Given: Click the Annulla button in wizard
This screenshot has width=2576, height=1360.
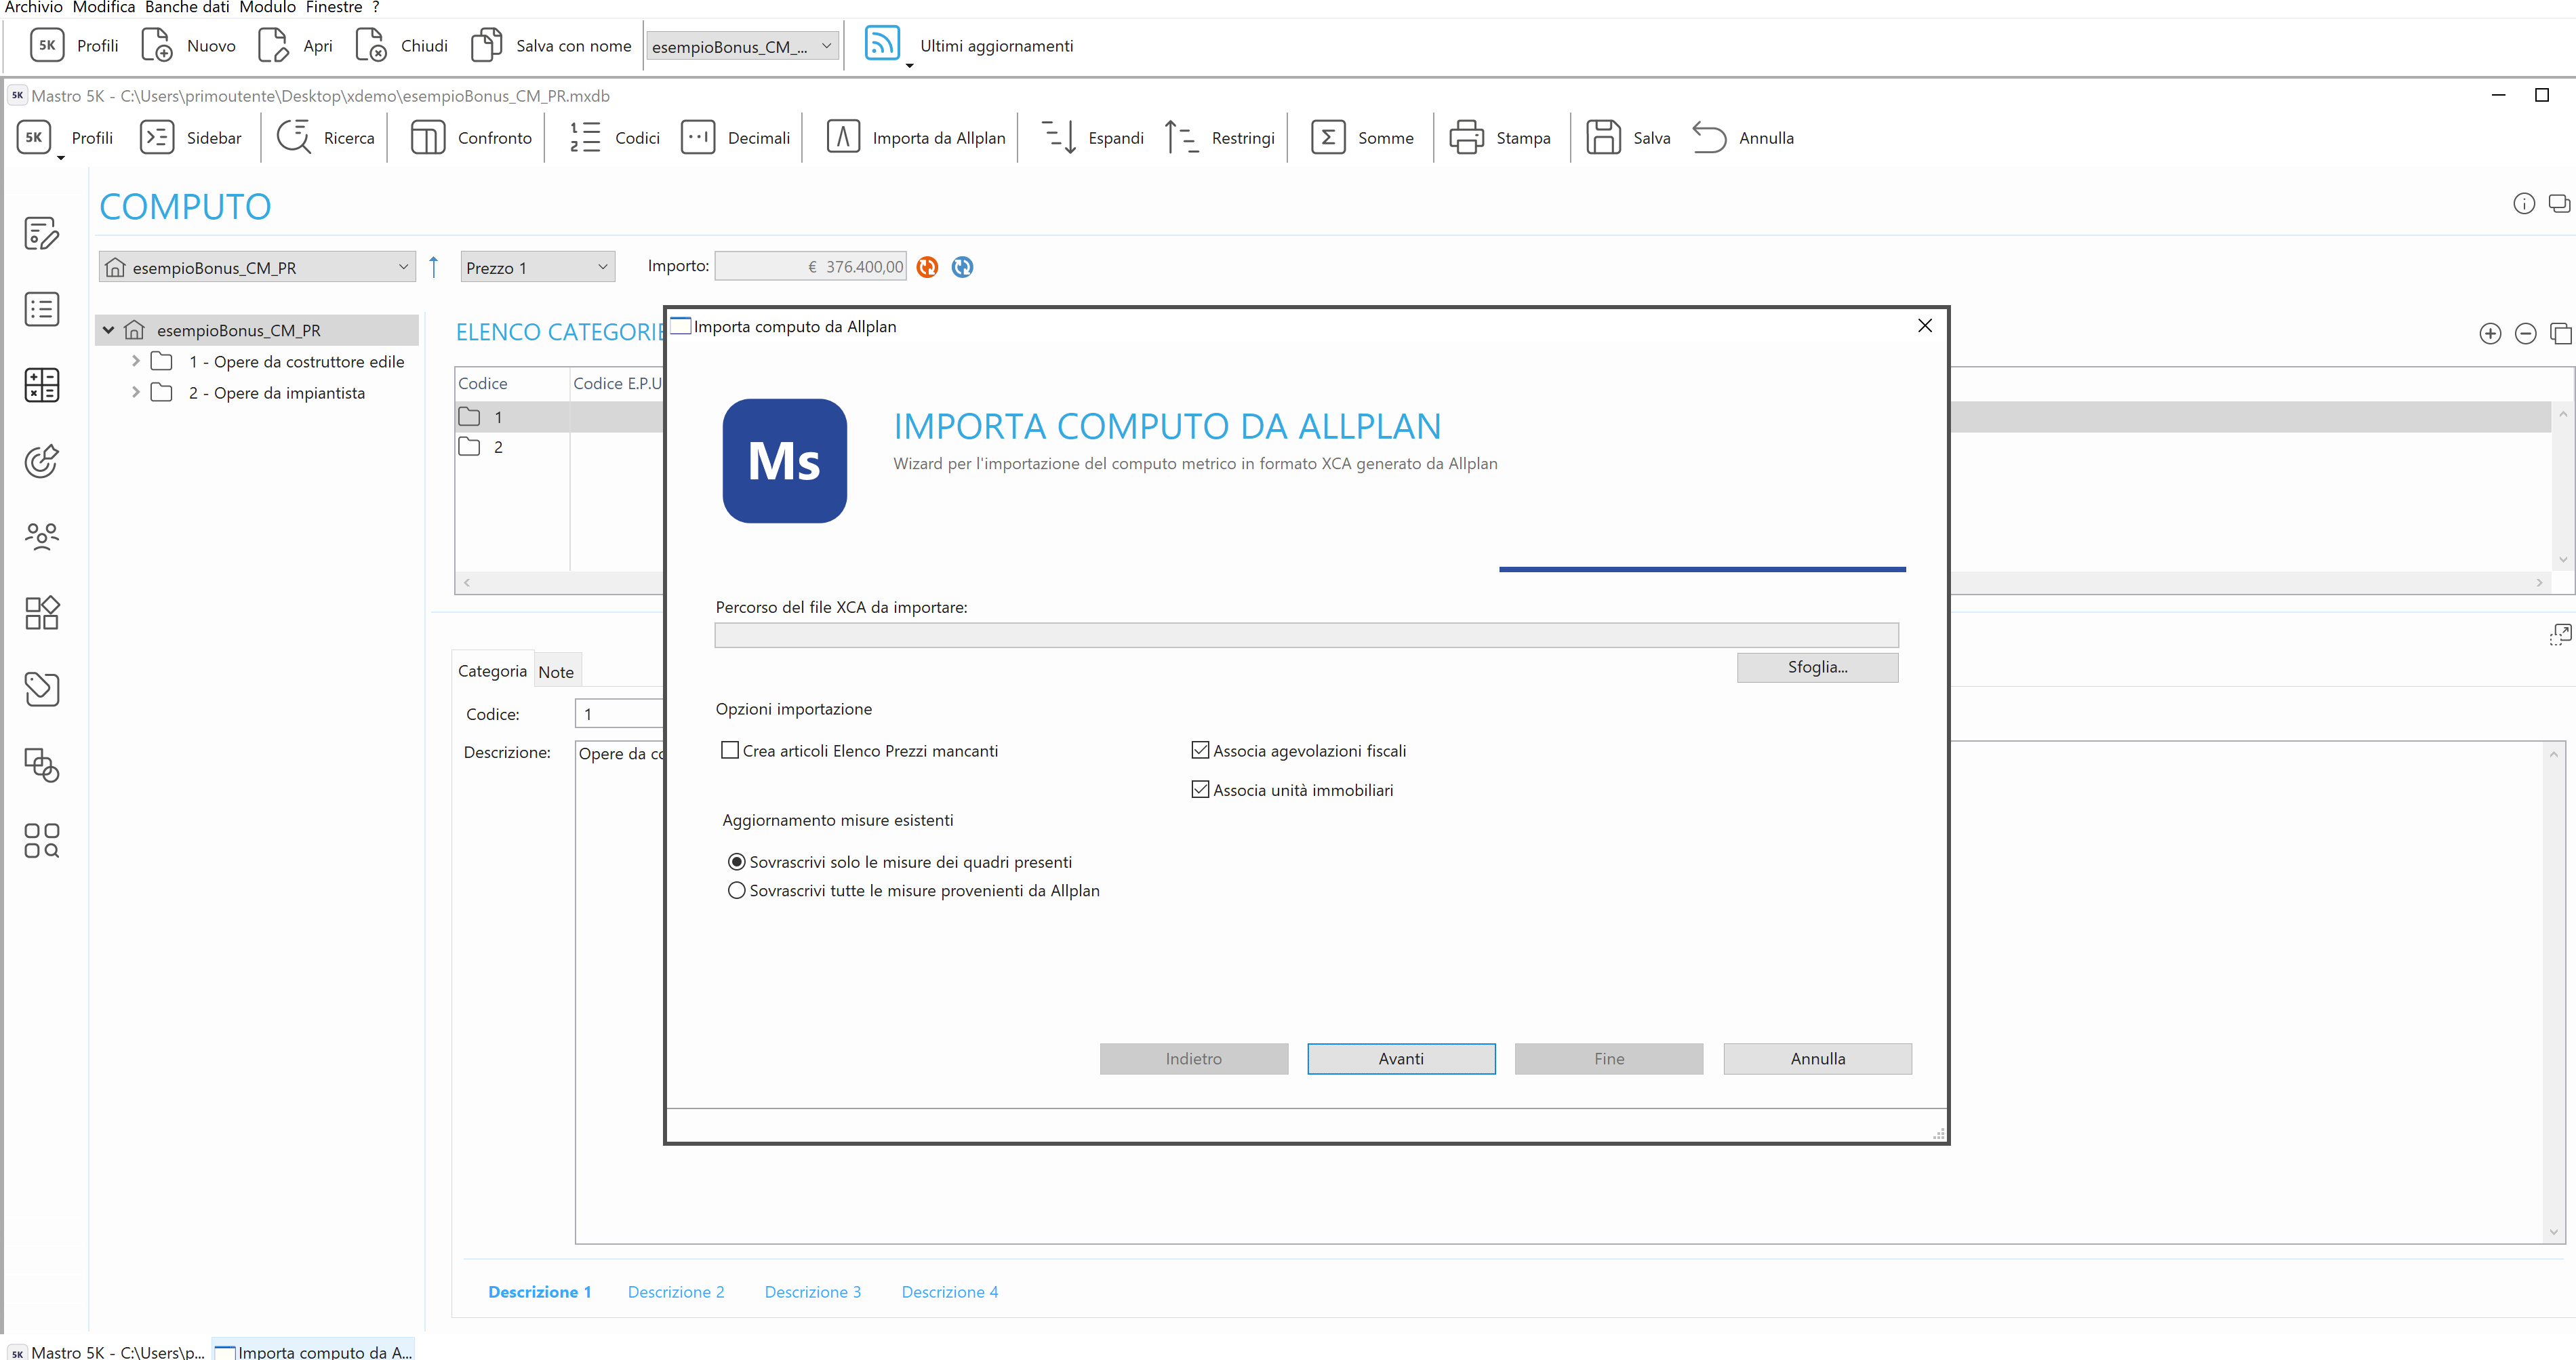Looking at the screenshot, I should click(1817, 1059).
